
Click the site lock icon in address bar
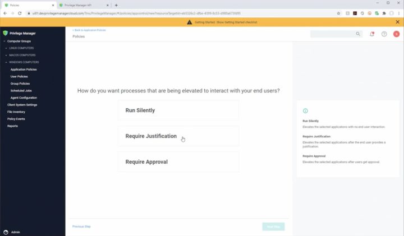29,13
